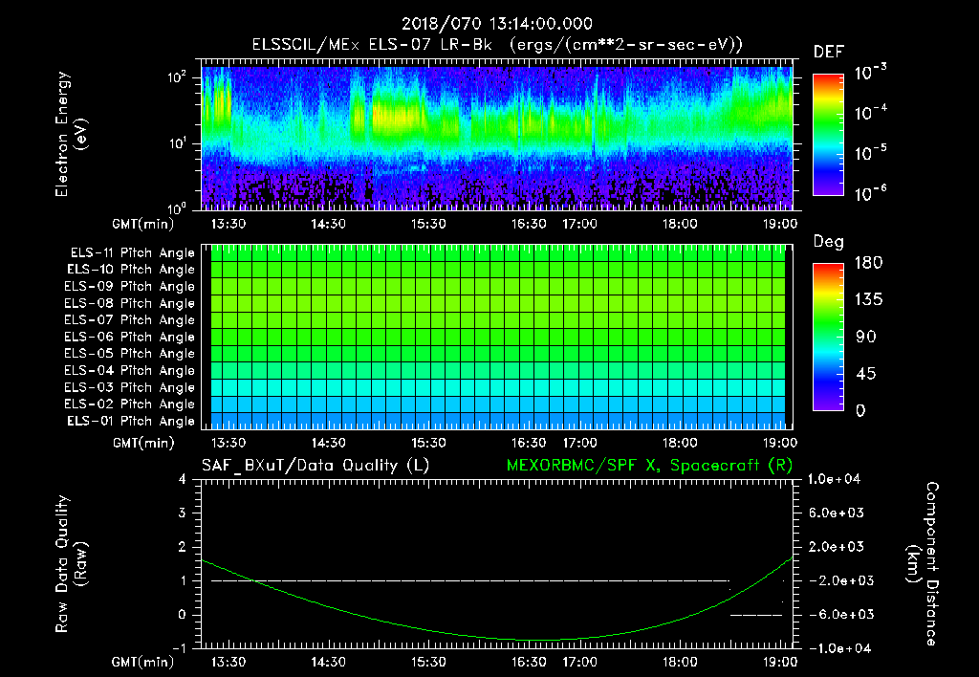Viewport: 979px width, 677px height.
Task: Click the ELS-02 Pitch Angle row label
Action: 130,404
